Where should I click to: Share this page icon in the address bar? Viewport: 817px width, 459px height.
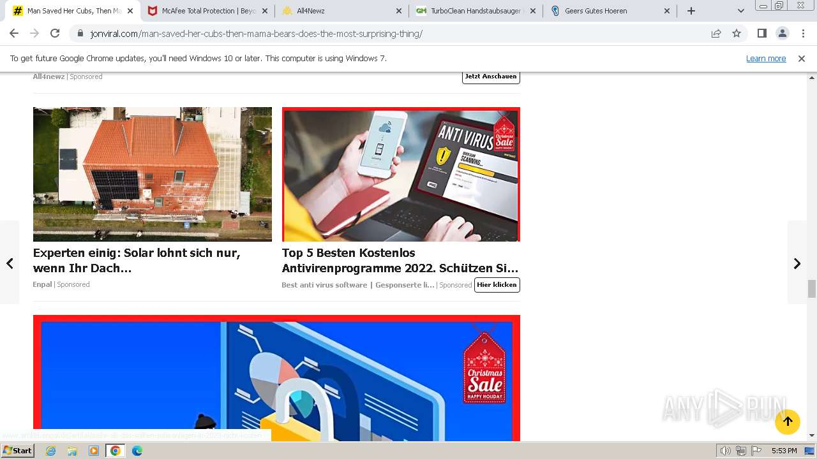click(716, 33)
